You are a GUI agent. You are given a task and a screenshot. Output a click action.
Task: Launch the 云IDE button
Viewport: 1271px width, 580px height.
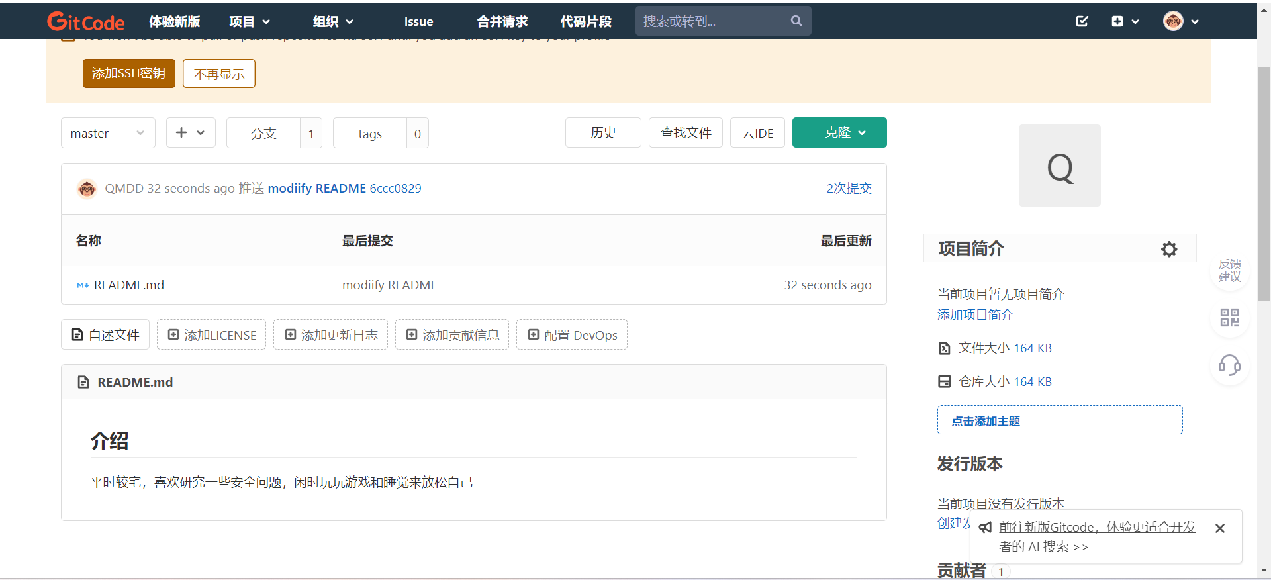point(757,132)
